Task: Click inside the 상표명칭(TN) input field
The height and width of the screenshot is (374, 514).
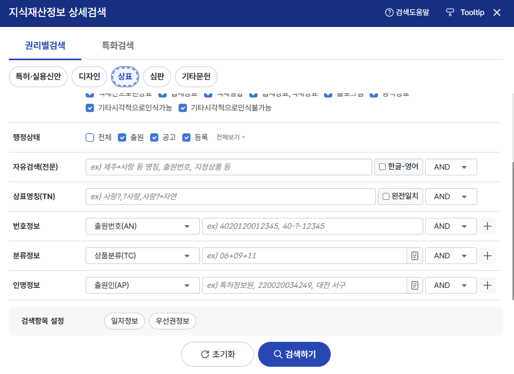Action: tap(228, 196)
